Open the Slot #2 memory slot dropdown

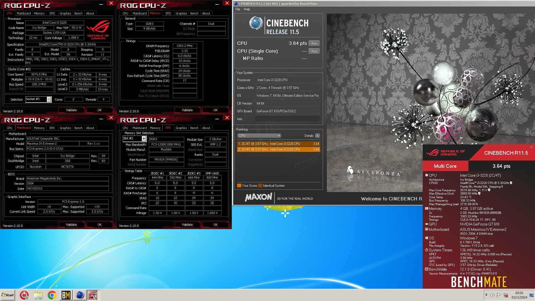click(144, 139)
